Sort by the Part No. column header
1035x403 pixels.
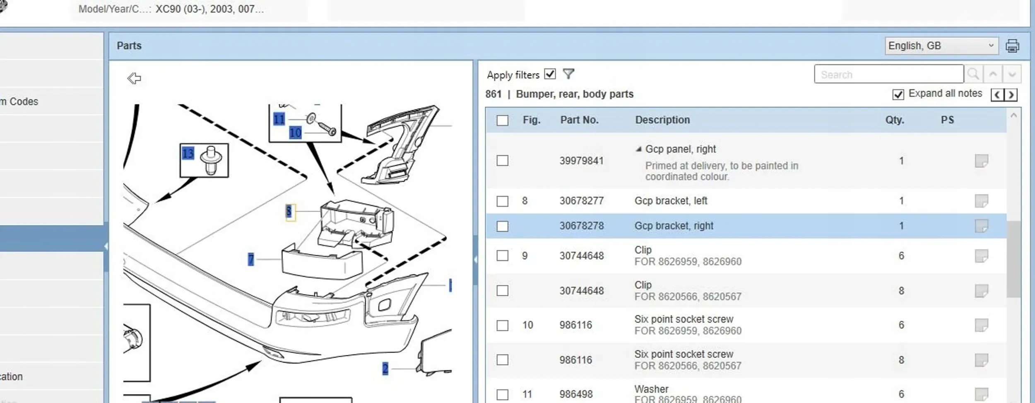[579, 120]
